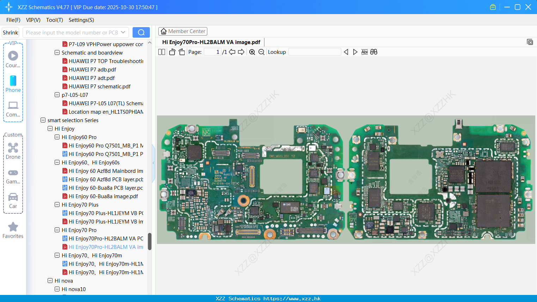
Task: Open Location map en_HL1TSOPHIAM file
Action: tap(103, 112)
